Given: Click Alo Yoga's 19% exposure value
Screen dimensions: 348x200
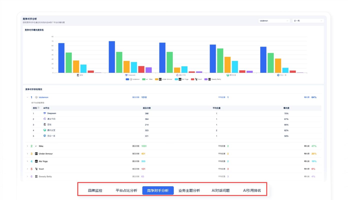Looking at the screenshot, I should tap(314, 161).
